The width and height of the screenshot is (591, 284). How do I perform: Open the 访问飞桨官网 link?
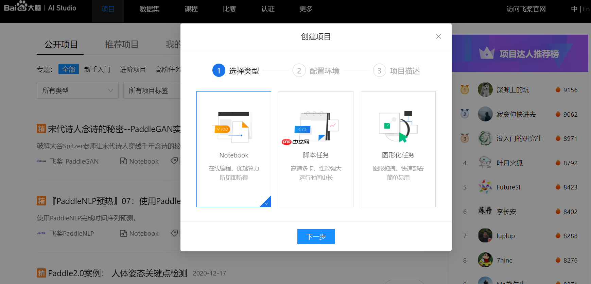[x=526, y=9]
